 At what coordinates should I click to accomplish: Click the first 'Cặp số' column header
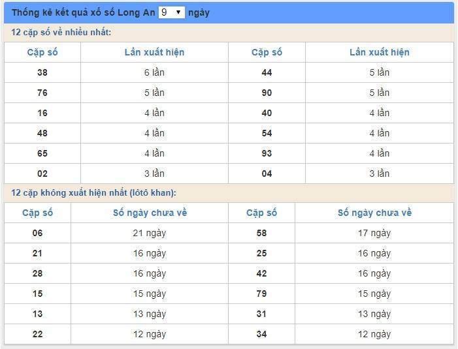[x=42, y=52]
